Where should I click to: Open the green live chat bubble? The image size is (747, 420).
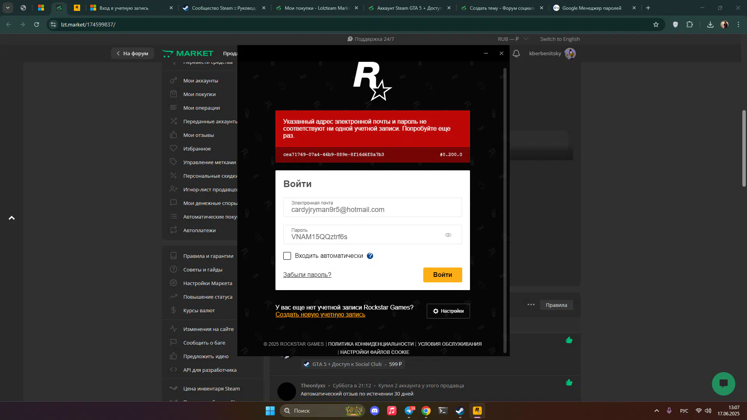click(724, 384)
